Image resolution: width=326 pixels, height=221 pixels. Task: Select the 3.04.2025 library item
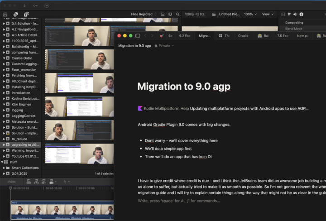(x=19, y=173)
